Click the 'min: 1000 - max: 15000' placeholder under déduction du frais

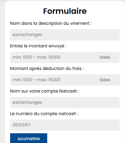click(37, 80)
